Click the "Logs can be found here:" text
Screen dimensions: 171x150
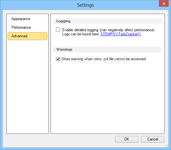point(81,34)
